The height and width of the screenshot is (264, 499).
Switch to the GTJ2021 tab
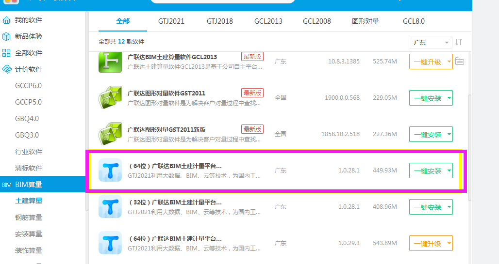click(171, 21)
